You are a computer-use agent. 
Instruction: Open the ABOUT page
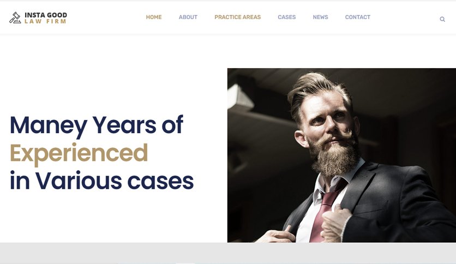tap(188, 17)
